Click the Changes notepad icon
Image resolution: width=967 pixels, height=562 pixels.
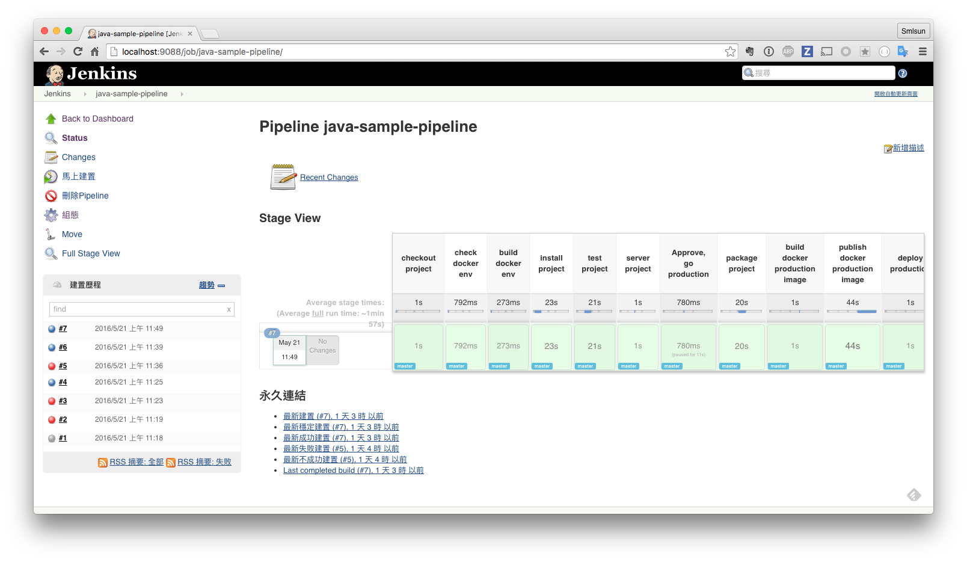pyautogui.click(x=51, y=158)
